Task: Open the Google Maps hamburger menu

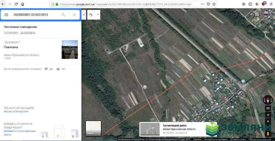Action: point(6,15)
